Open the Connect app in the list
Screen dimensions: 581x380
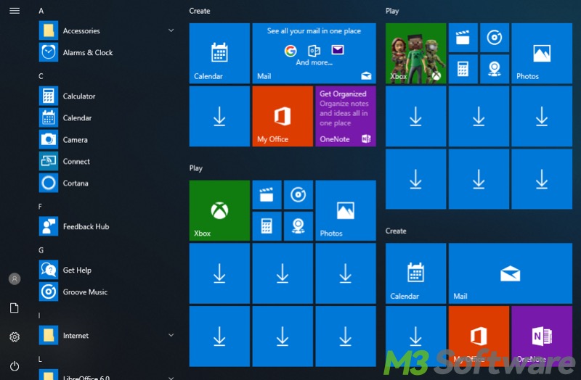[x=106, y=161]
